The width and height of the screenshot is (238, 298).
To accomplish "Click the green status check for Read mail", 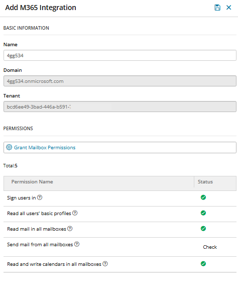I will [203, 229].
